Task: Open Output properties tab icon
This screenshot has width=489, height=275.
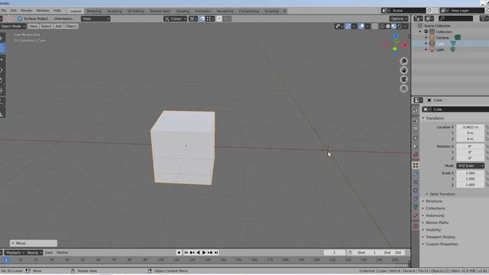Action: click(x=416, y=129)
